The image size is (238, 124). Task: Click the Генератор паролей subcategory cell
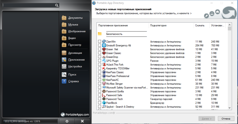[161, 99]
